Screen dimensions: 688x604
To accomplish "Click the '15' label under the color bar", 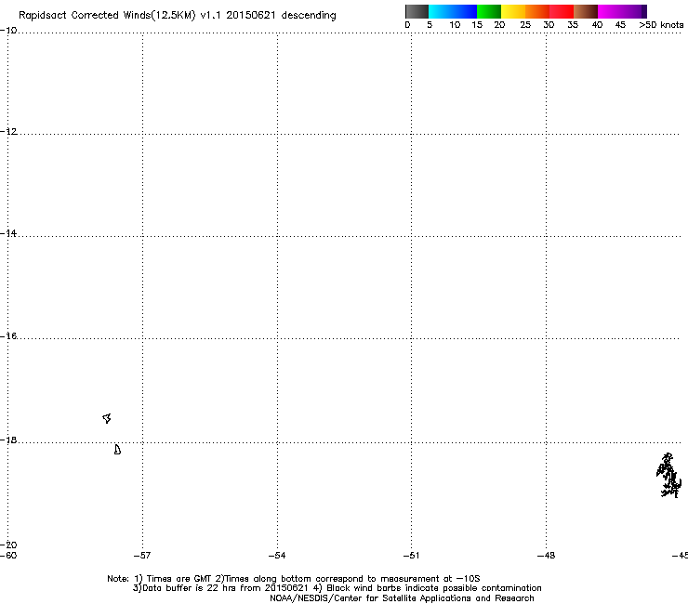I will pos(477,25).
